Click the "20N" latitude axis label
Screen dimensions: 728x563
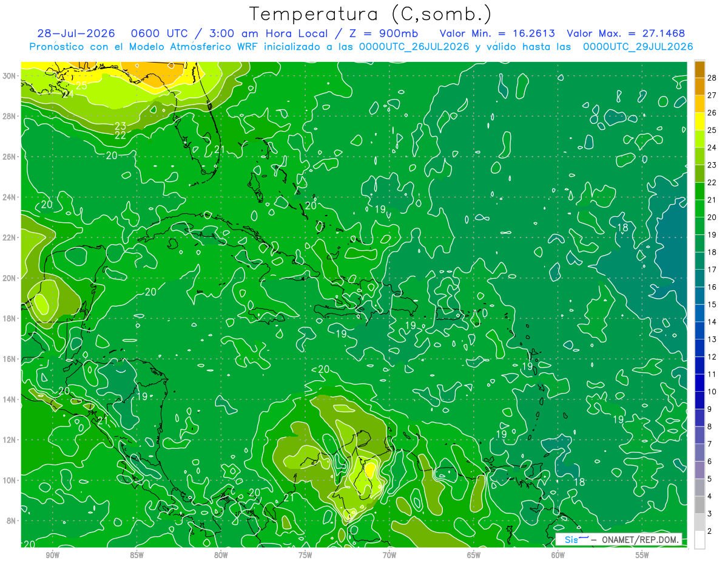click(10, 278)
